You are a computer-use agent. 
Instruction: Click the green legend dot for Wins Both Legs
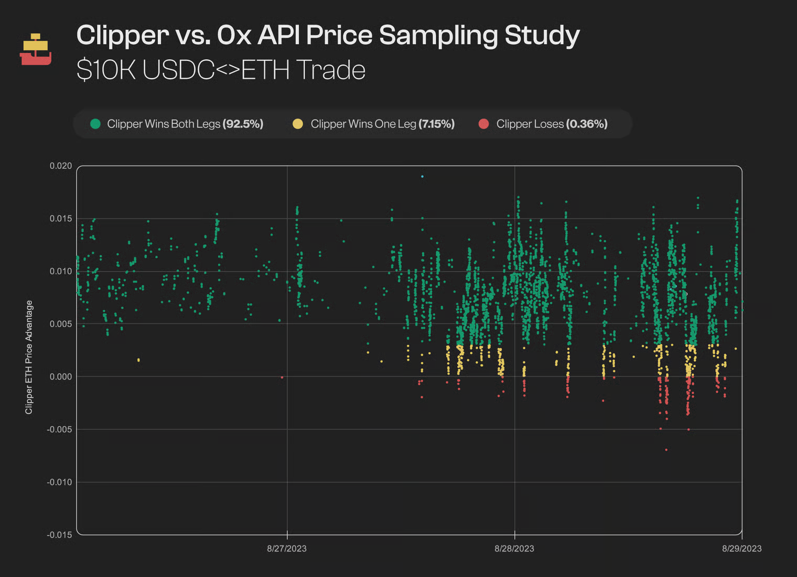pyautogui.click(x=95, y=124)
